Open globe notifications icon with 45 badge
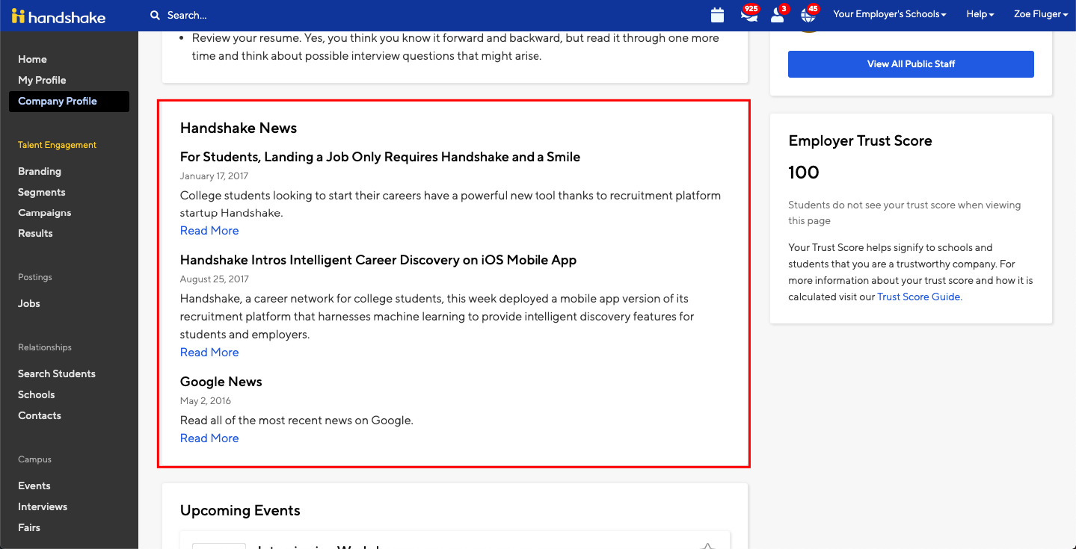1076x549 pixels. point(809,14)
